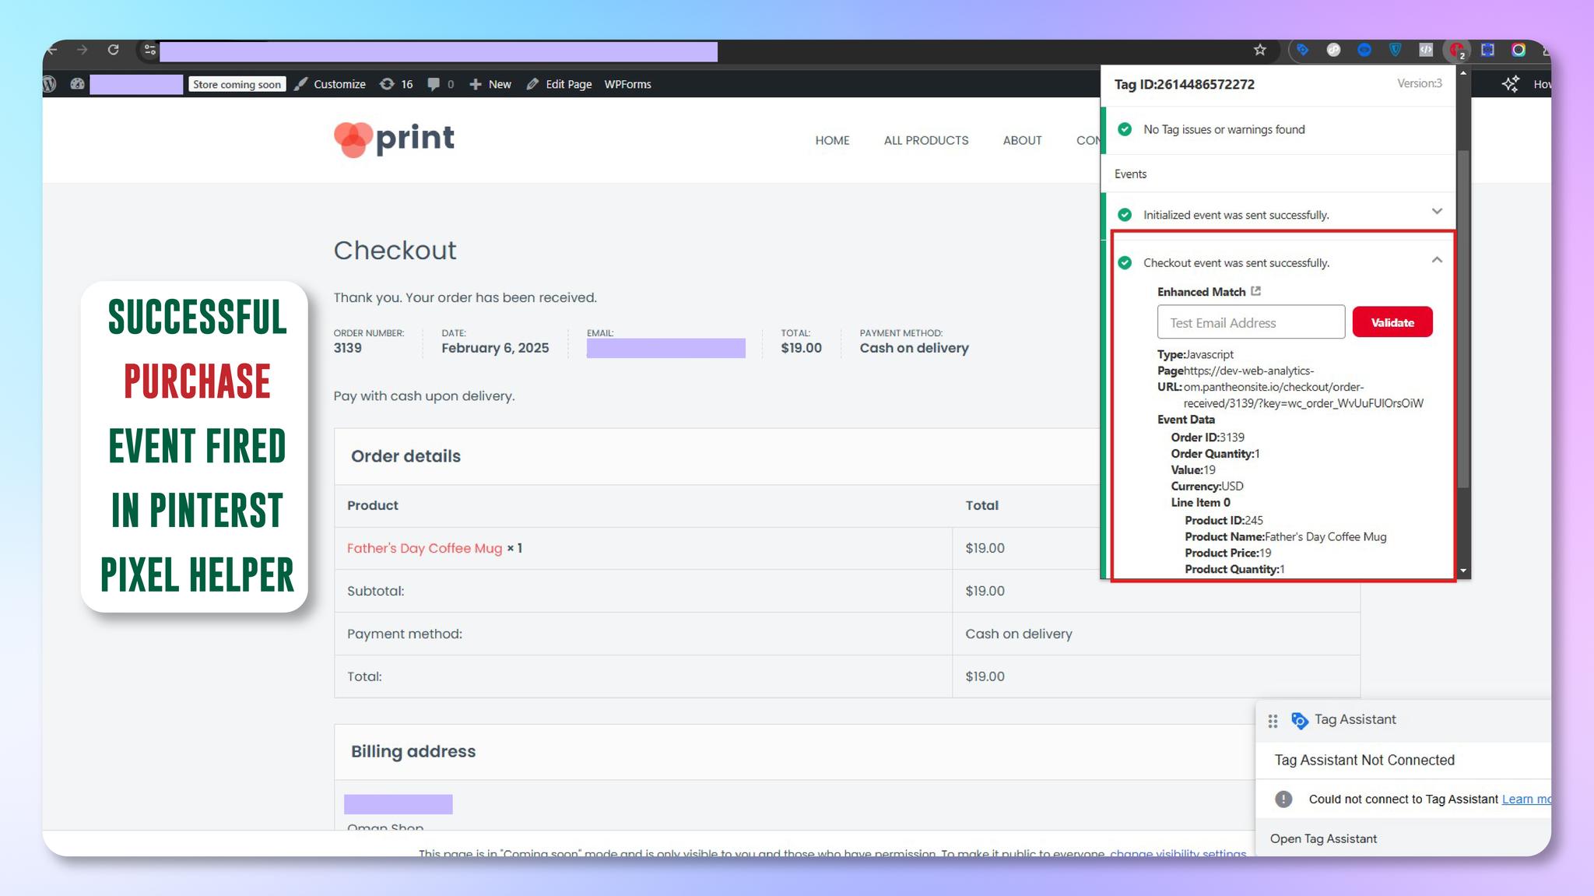Click the Cash on delivery payment method summary
This screenshot has width=1594, height=896.
coord(914,348)
